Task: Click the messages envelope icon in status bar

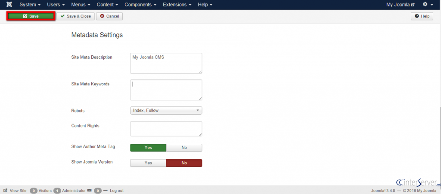Action: coord(90,191)
